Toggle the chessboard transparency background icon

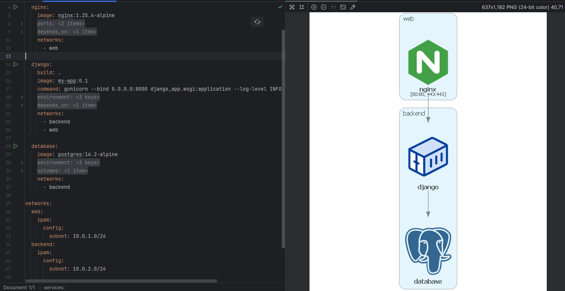click(292, 7)
